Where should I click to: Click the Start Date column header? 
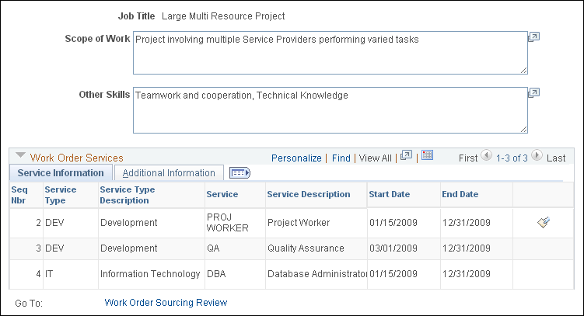[389, 194]
